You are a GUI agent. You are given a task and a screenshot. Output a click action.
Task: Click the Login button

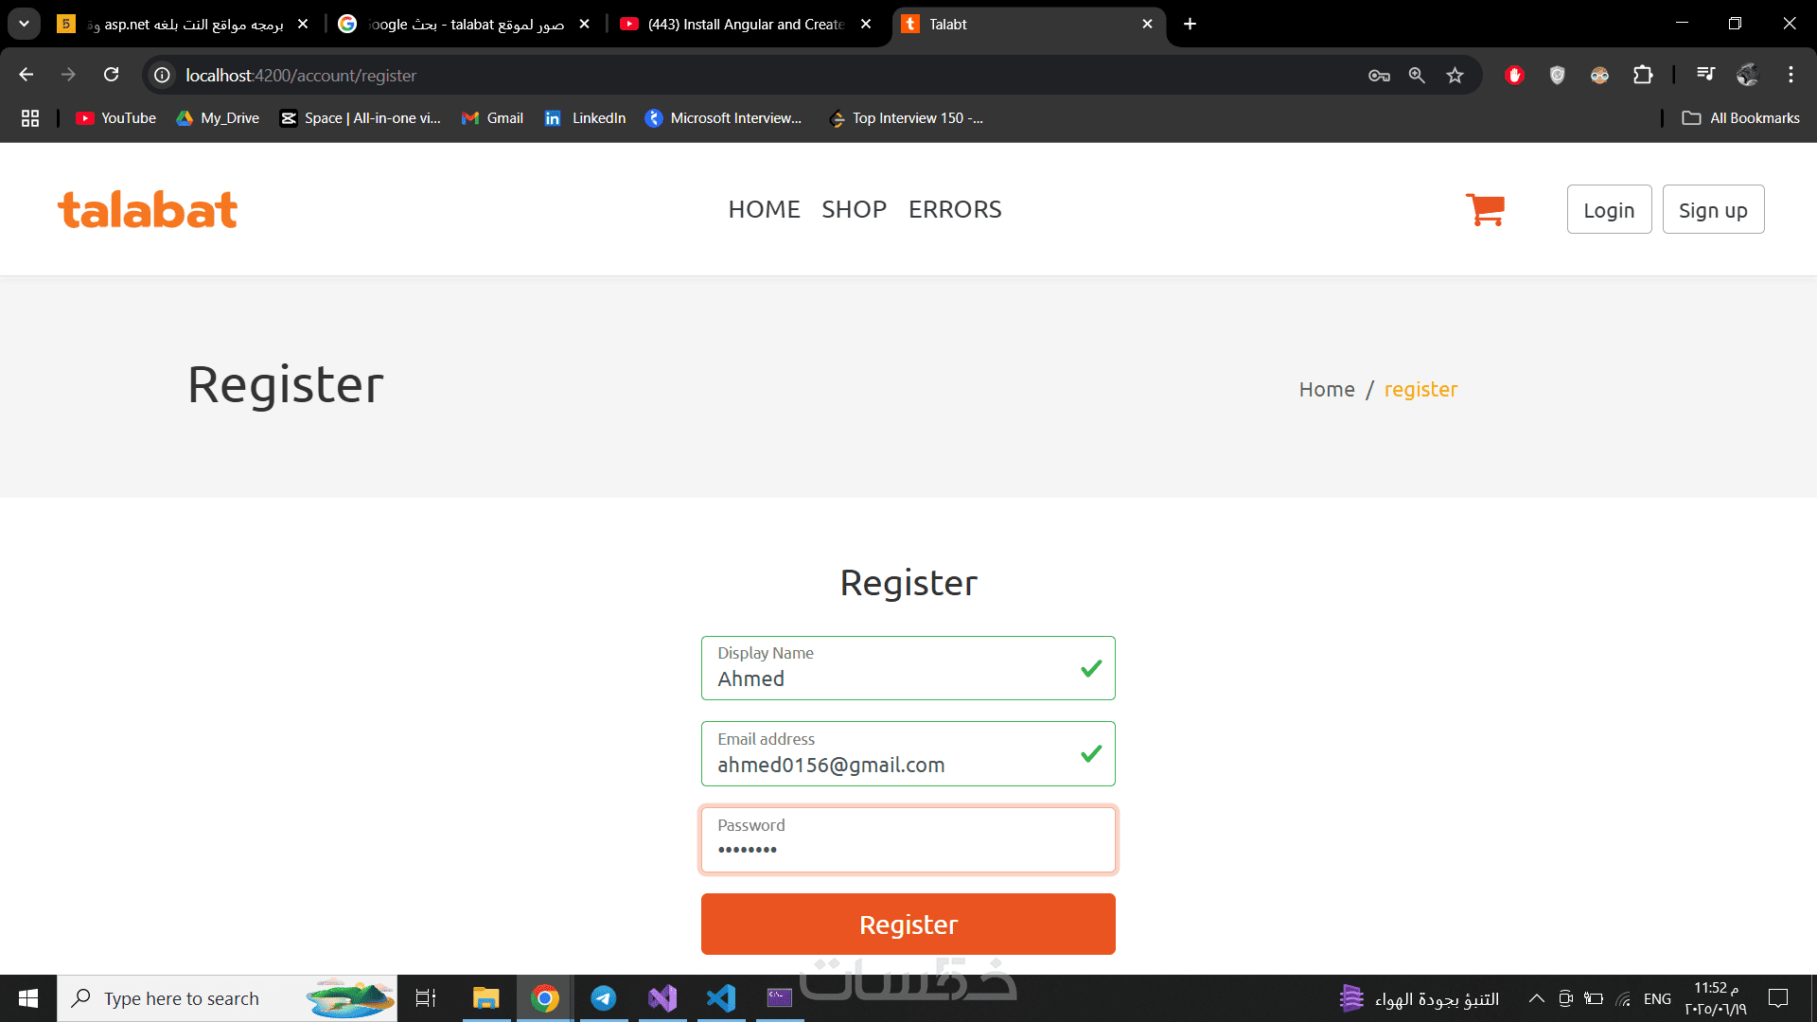[x=1609, y=210]
